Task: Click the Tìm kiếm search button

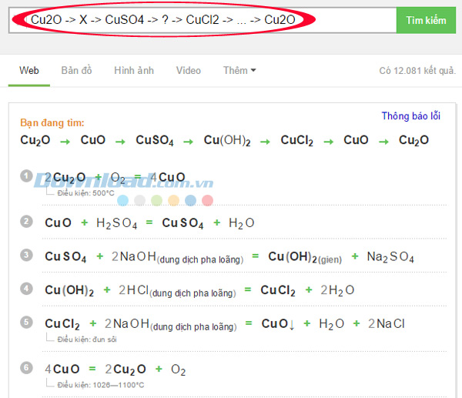Action: pyautogui.click(x=426, y=20)
